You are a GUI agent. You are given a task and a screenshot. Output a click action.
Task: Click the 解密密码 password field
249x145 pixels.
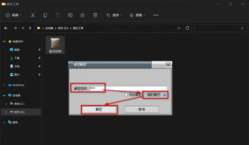pos(128,88)
